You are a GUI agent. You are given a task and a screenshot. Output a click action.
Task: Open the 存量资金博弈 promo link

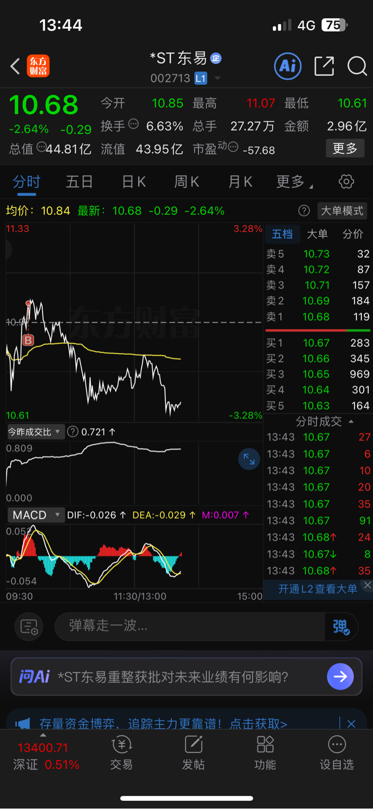click(163, 724)
